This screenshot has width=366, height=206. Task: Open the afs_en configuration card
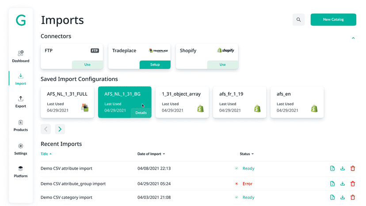pos(297,102)
